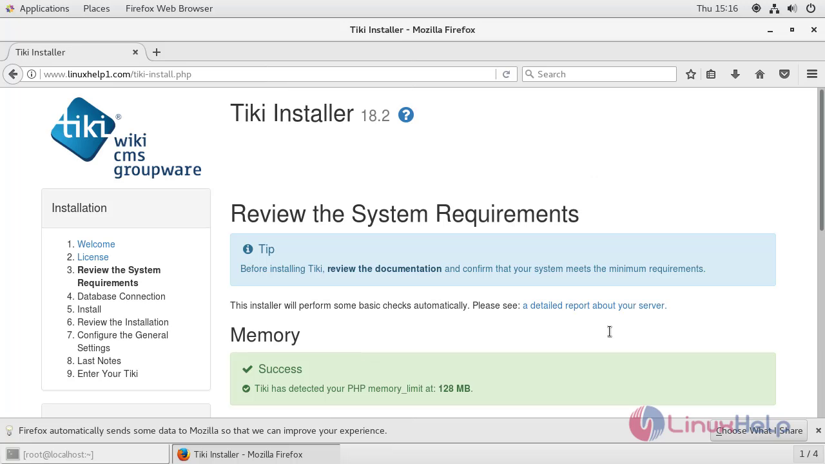
Task: Open review the documentation link
Action: coord(384,269)
